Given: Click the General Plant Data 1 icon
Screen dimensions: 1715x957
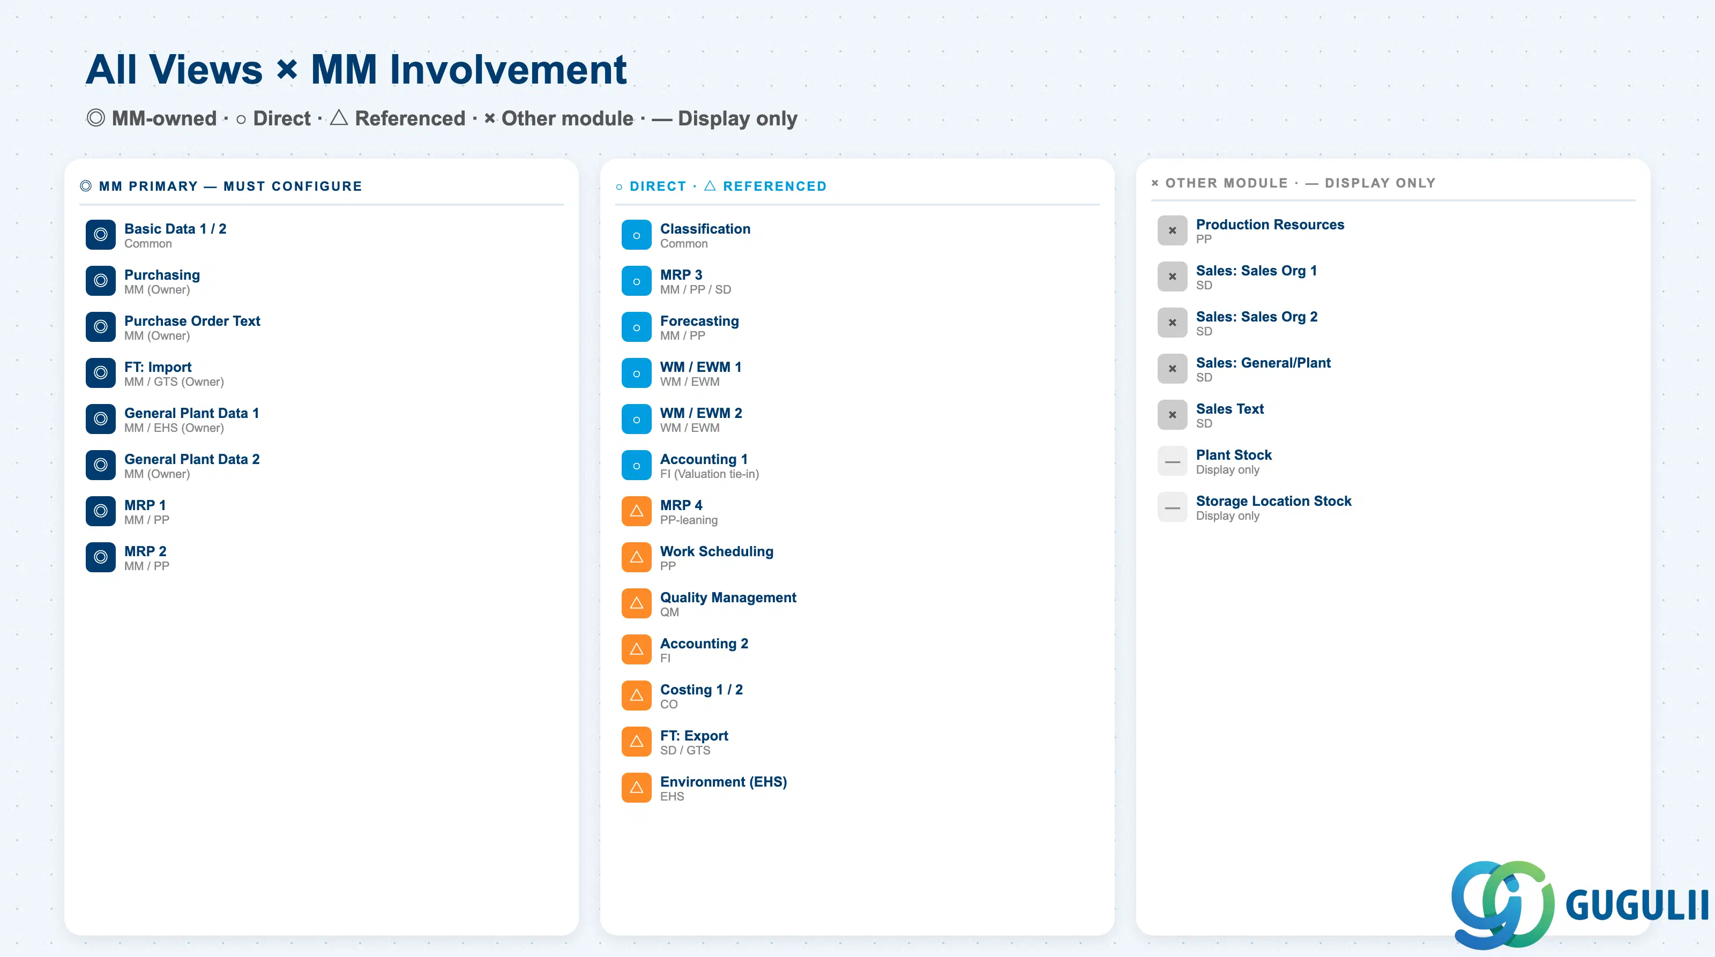Looking at the screenshot, I should 101,419.
